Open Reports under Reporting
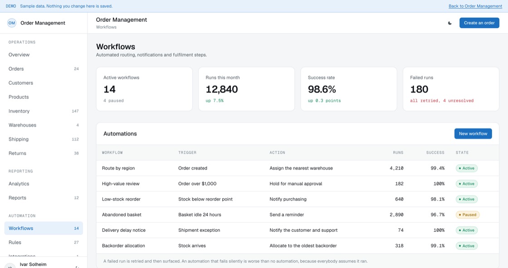Image resolution: width=508 pixels, height=268 pixels. click(44, 198)
